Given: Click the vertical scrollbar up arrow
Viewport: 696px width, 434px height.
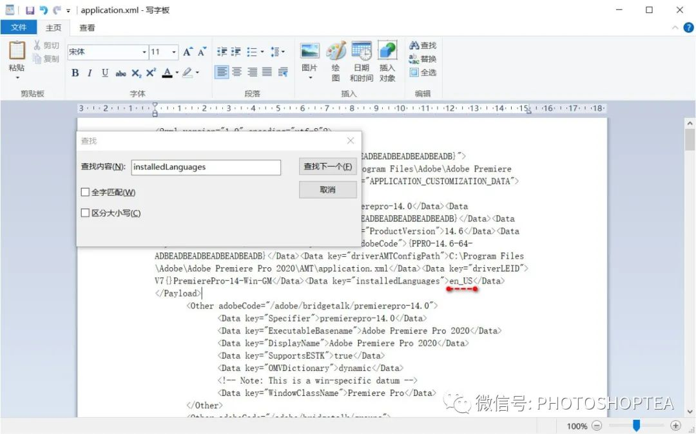Looking at the screenshot, I should pos(690,123).
